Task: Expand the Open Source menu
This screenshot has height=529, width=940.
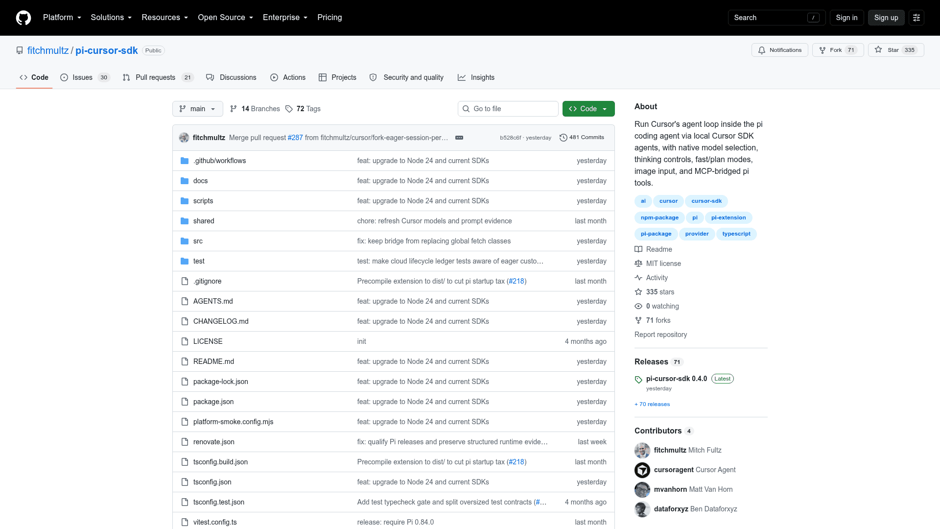Action: (x=226, y=18)
